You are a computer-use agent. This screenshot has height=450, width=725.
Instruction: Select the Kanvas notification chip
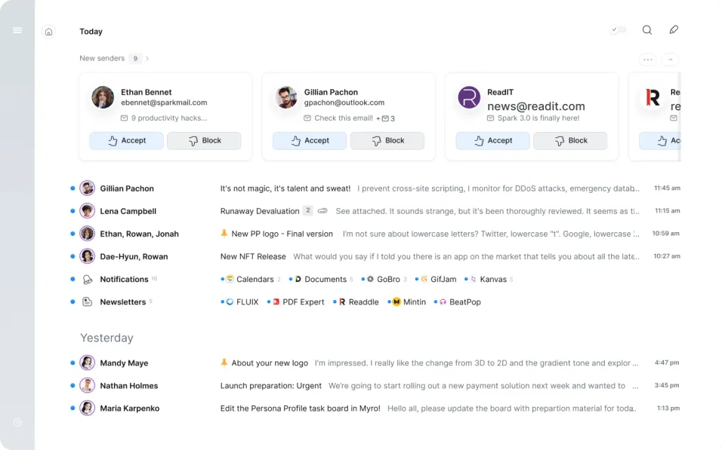[x=489, y=279]
